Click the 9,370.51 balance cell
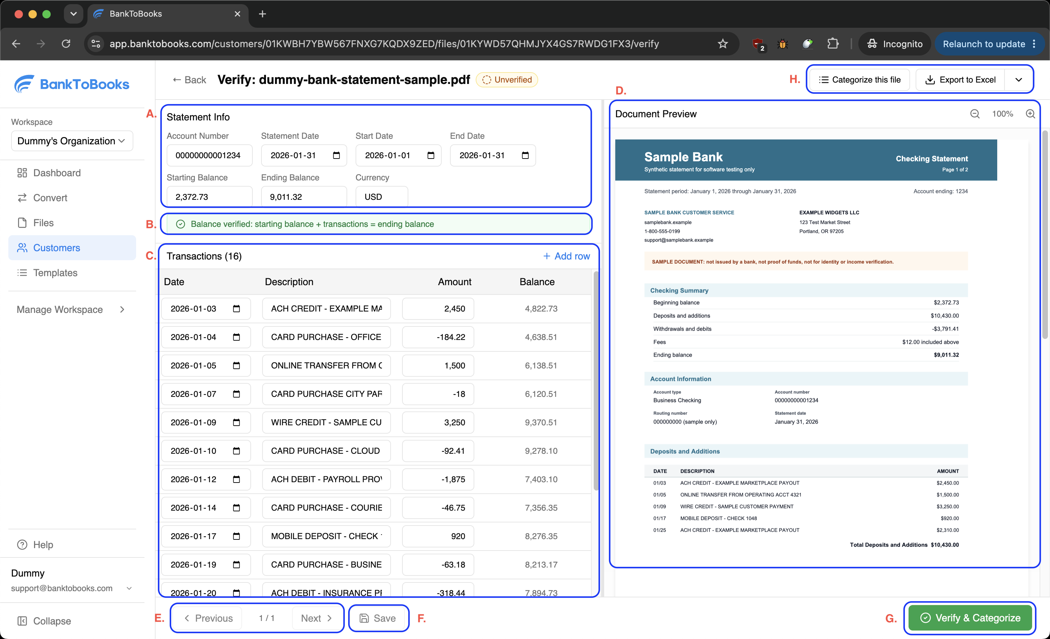Viewport: 1050px width, 639px height. [541, 423]
